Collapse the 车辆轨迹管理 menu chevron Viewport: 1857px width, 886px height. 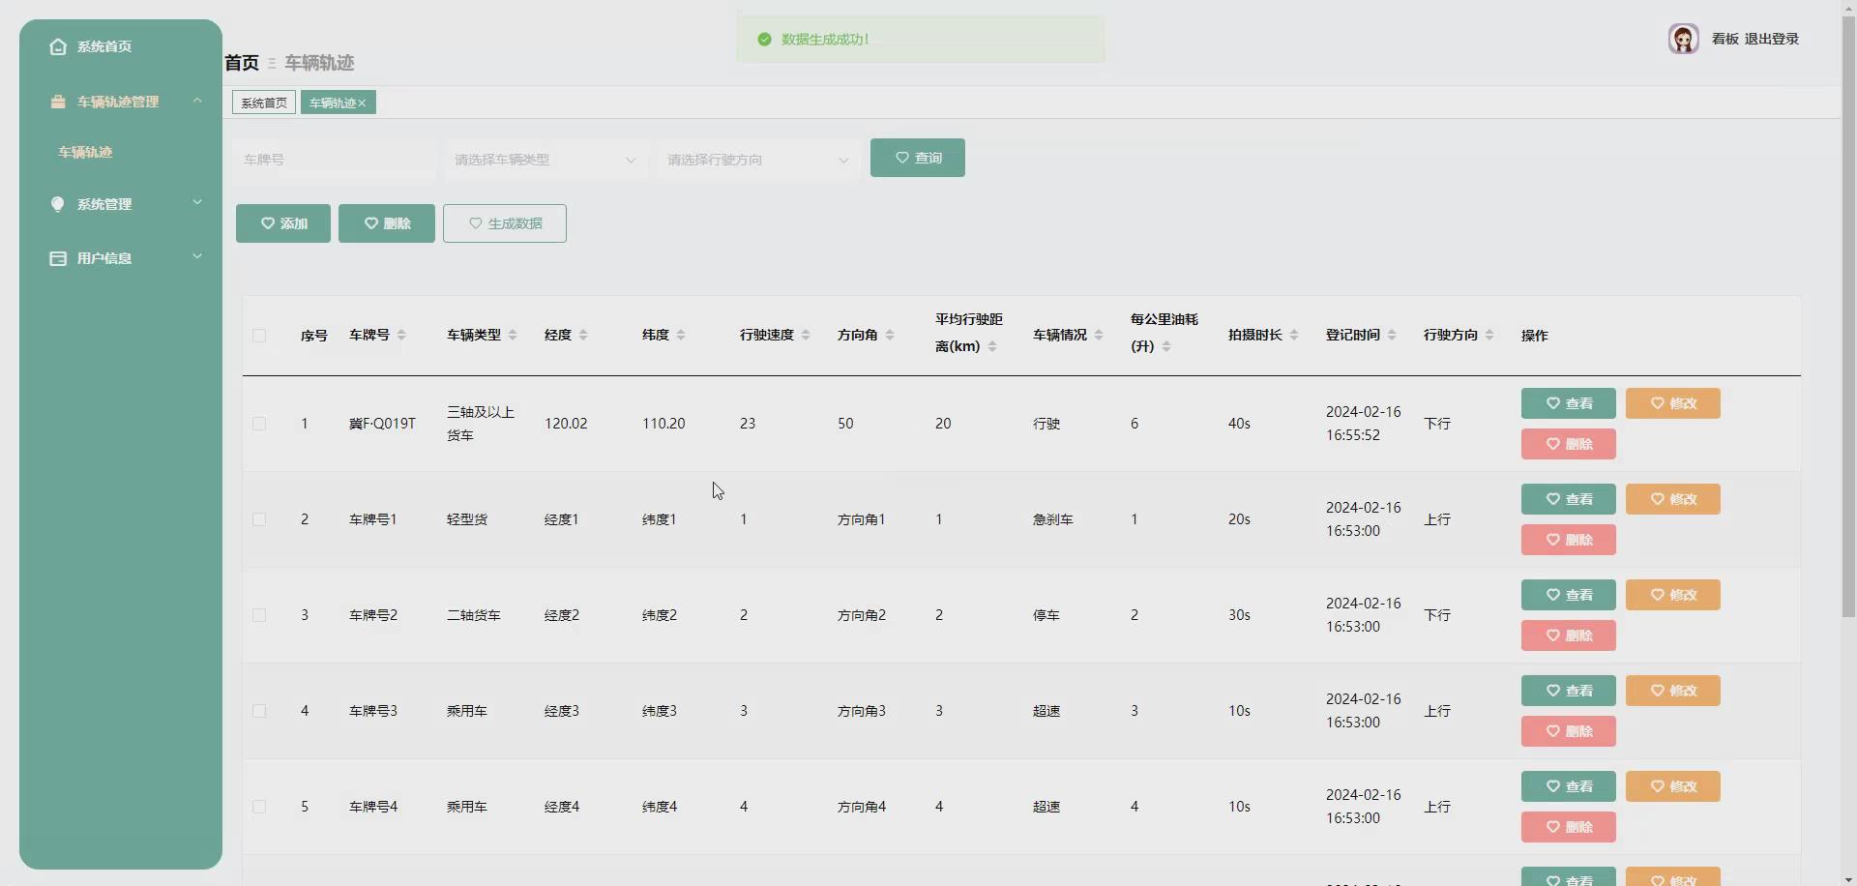click(x=197, y=101)
